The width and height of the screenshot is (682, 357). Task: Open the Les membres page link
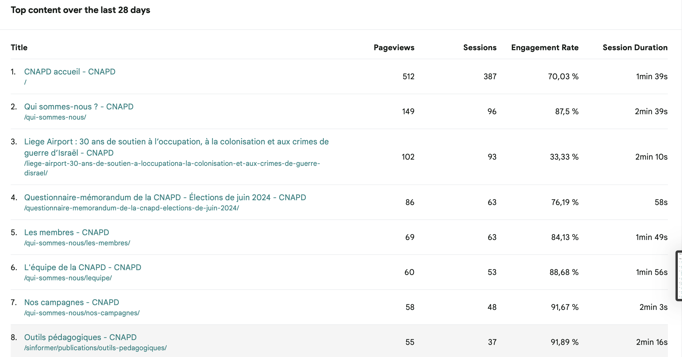point(67,232)
